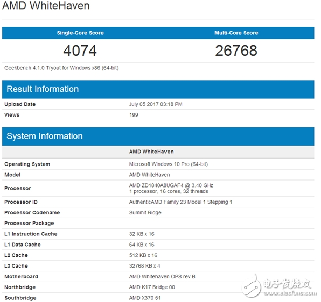
Task: Select the AMD WhiteHaven table column header
Action: coord(151,152)
